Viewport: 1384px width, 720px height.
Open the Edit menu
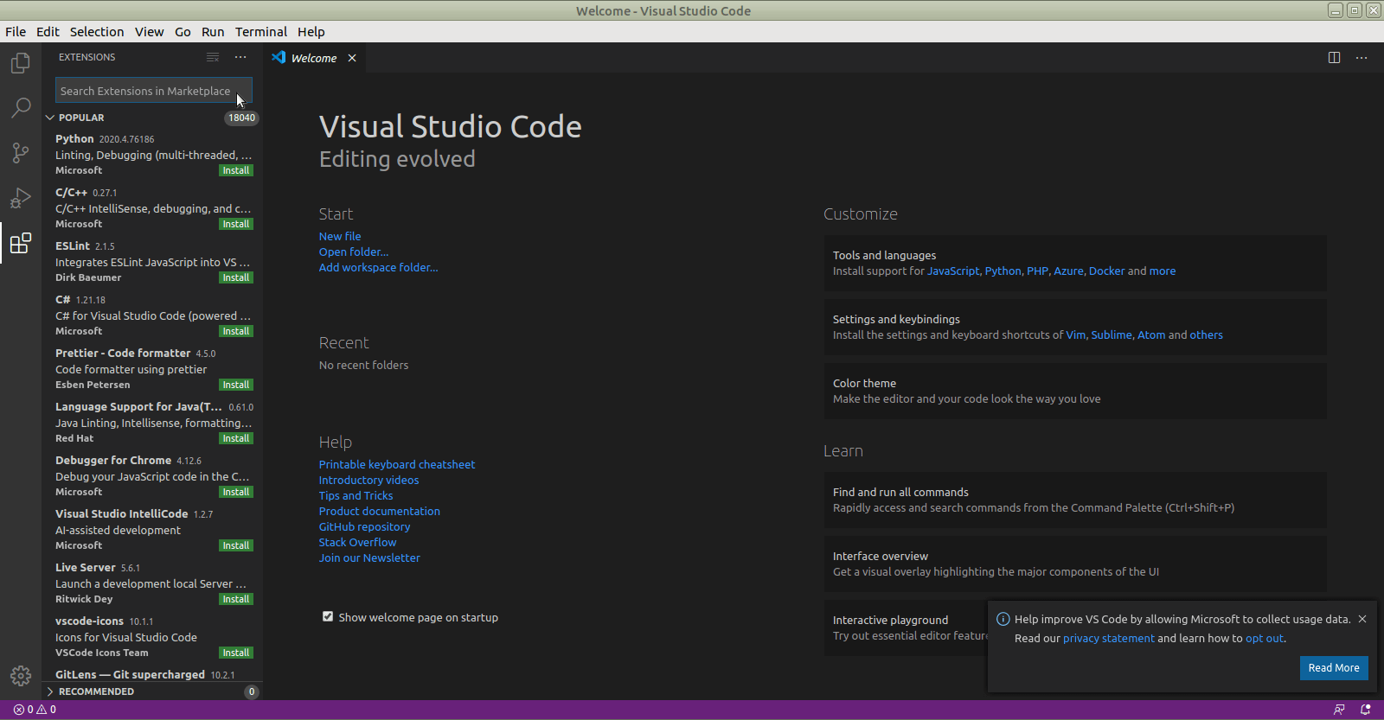pyautogui.click(x=48, y=32)
